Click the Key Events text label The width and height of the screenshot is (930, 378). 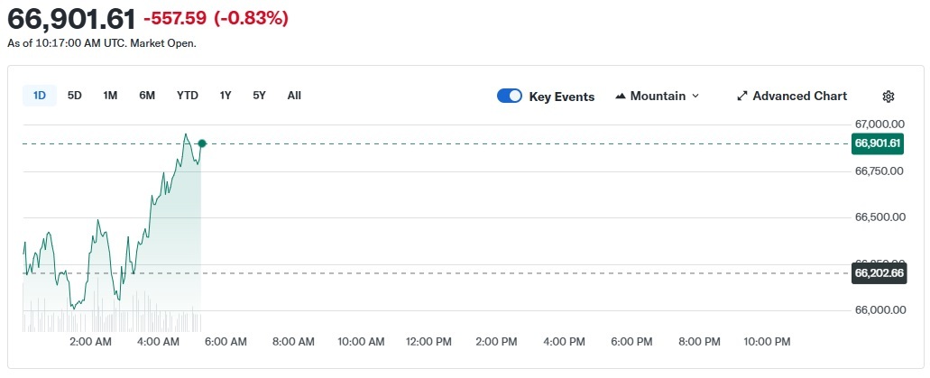click(x=561, y=97)
